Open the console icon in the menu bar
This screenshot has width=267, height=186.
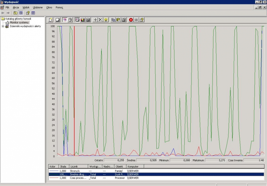pyautogui.click(x=2, y=8)
